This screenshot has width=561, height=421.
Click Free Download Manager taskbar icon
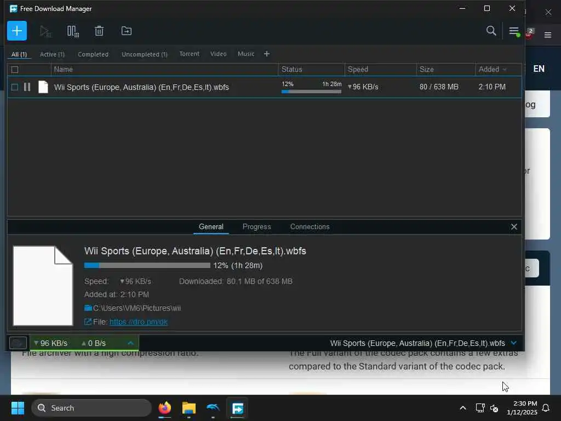(x=237, y=408)
